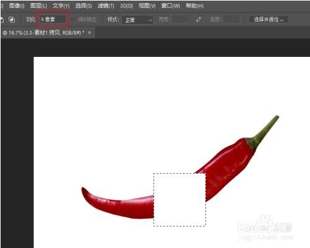This screenshot has height=248, width=310.
Task: Click the feather (羽化) pixel input field
Action: tap(53, 19)
